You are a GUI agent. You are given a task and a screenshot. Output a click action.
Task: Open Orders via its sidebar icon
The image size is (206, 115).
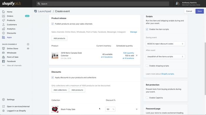tap(4, 16)
